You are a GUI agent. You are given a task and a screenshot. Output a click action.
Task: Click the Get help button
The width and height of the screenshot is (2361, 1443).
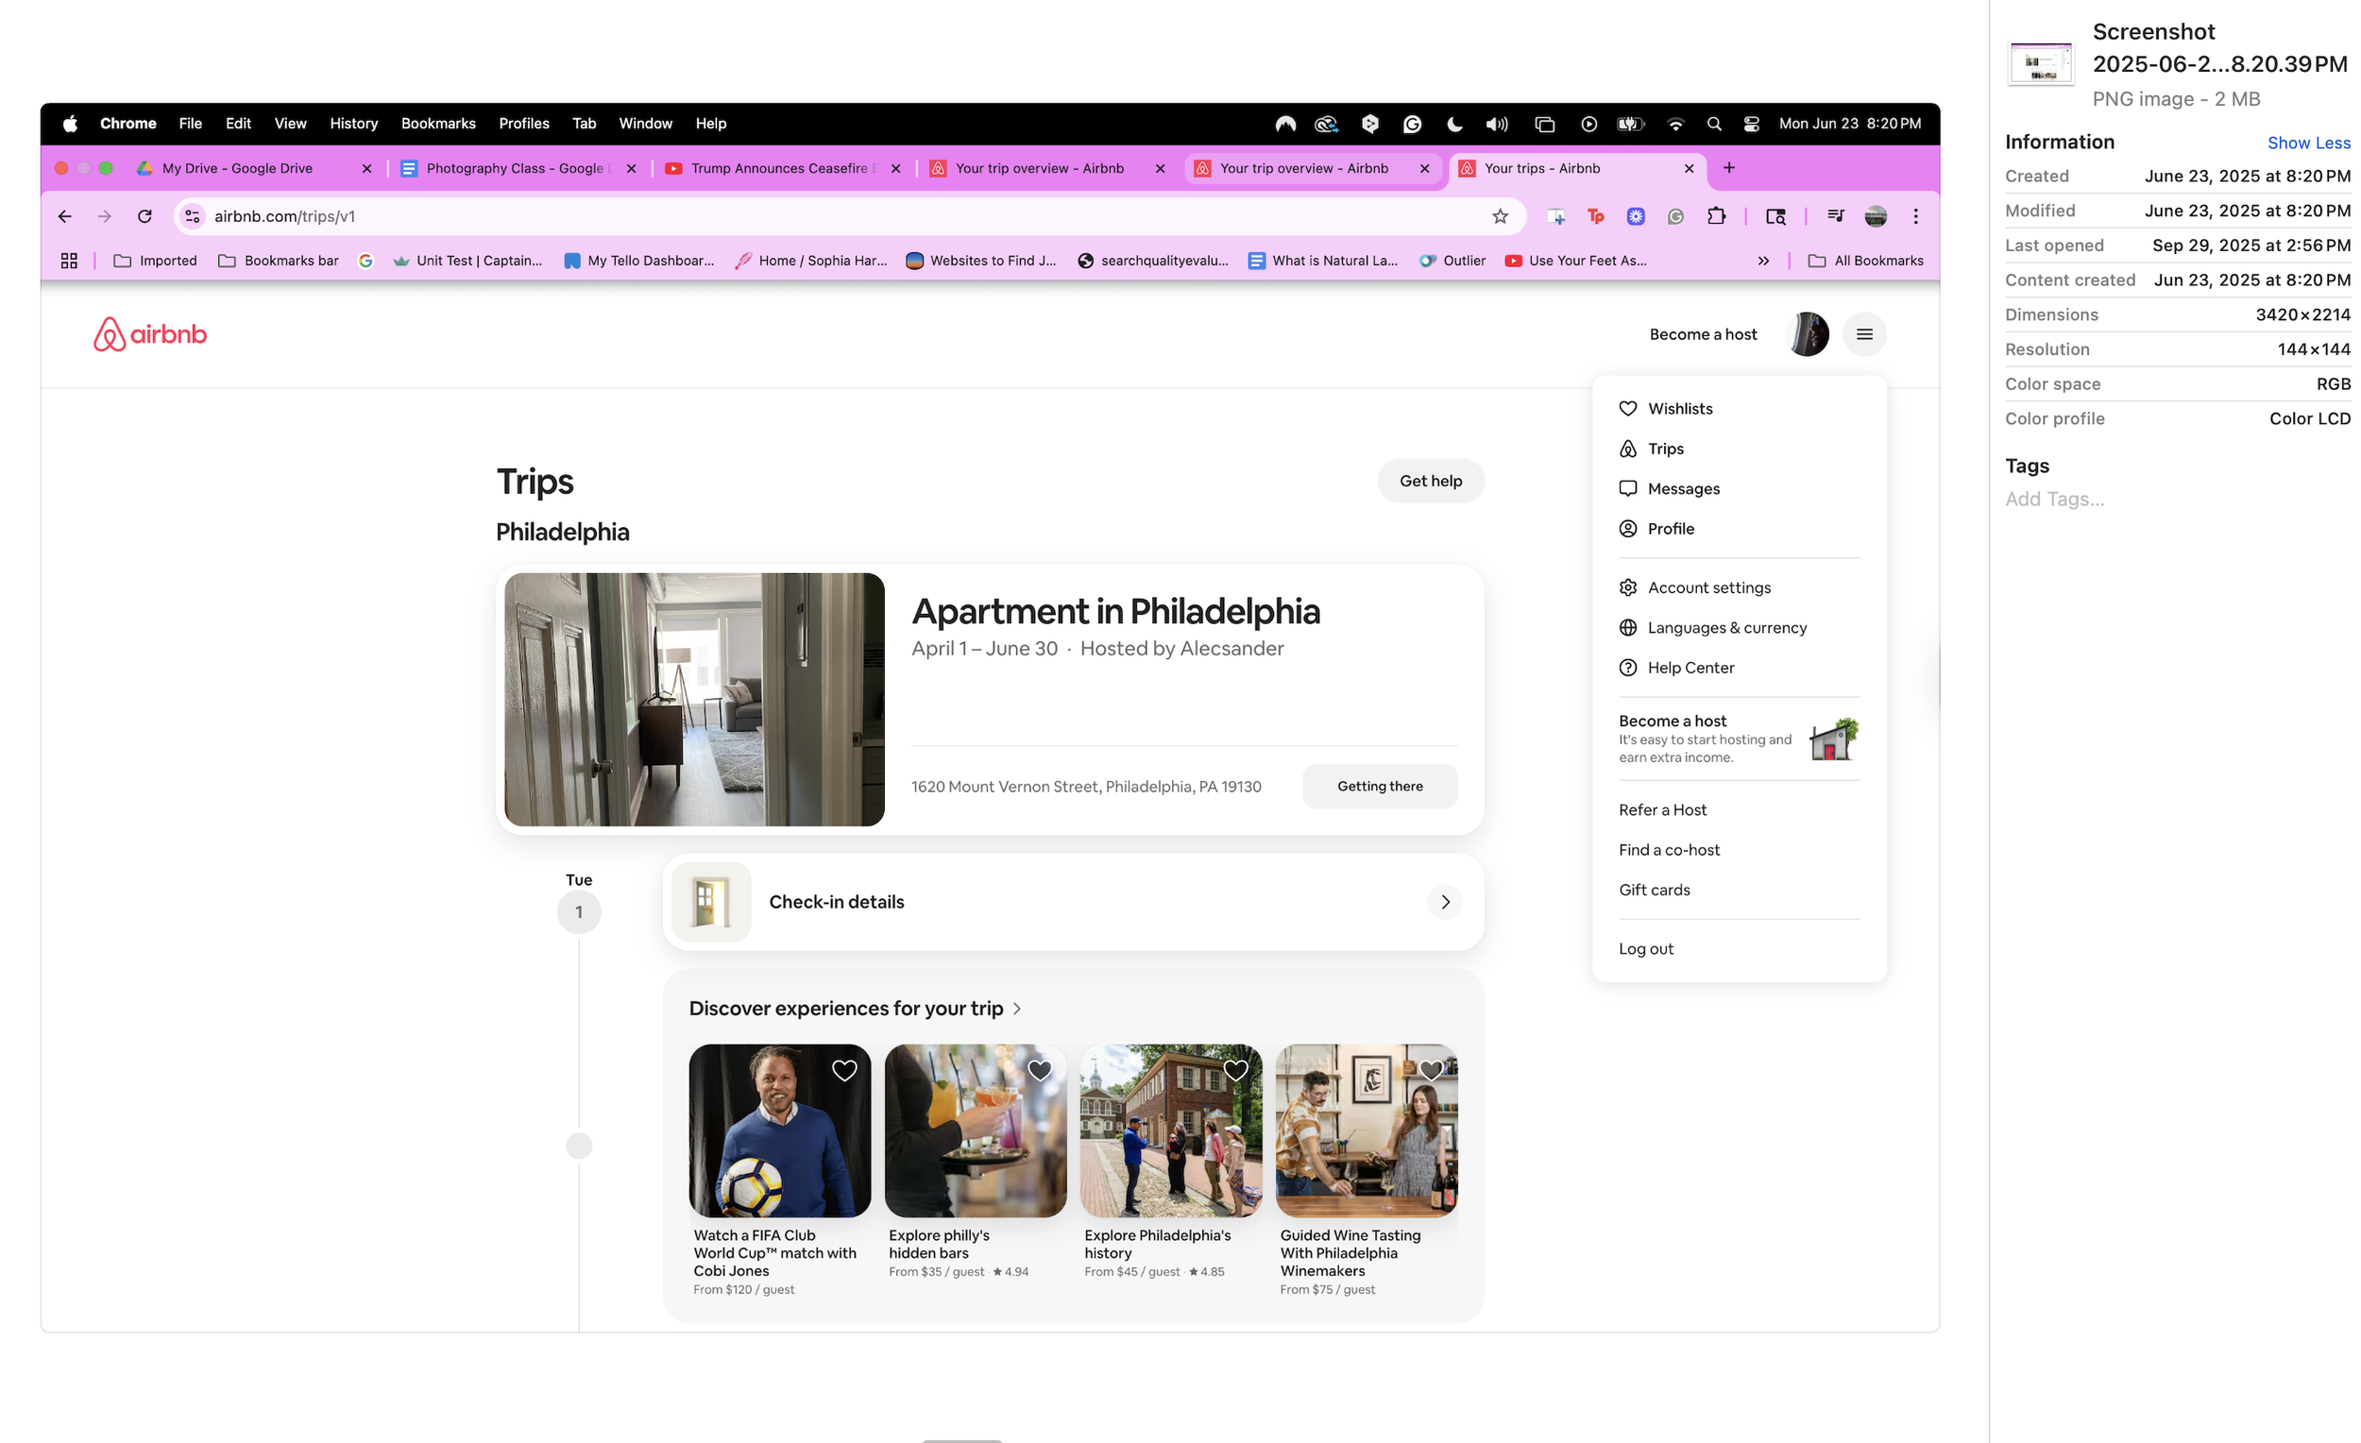[1430, 481]
